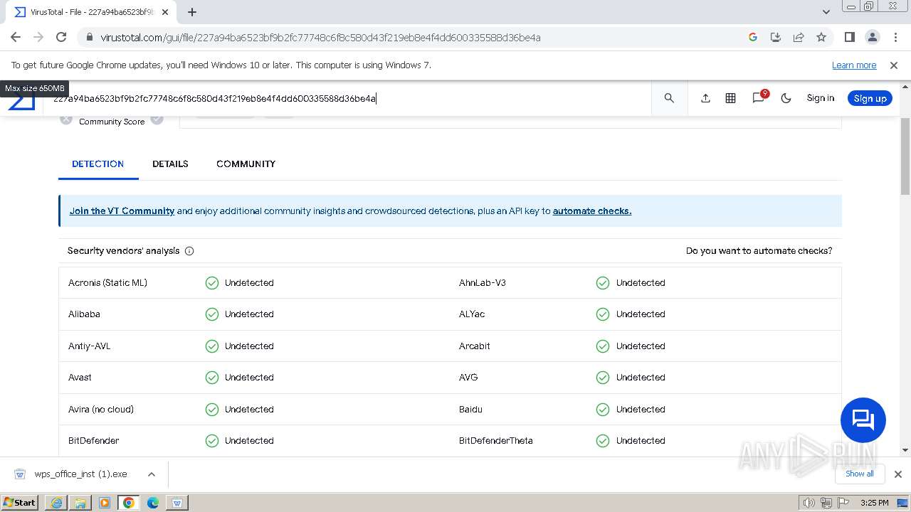Toggle dark mode moon icon
Viewport: 911px width, 512px height.
(x=786, y=98)
